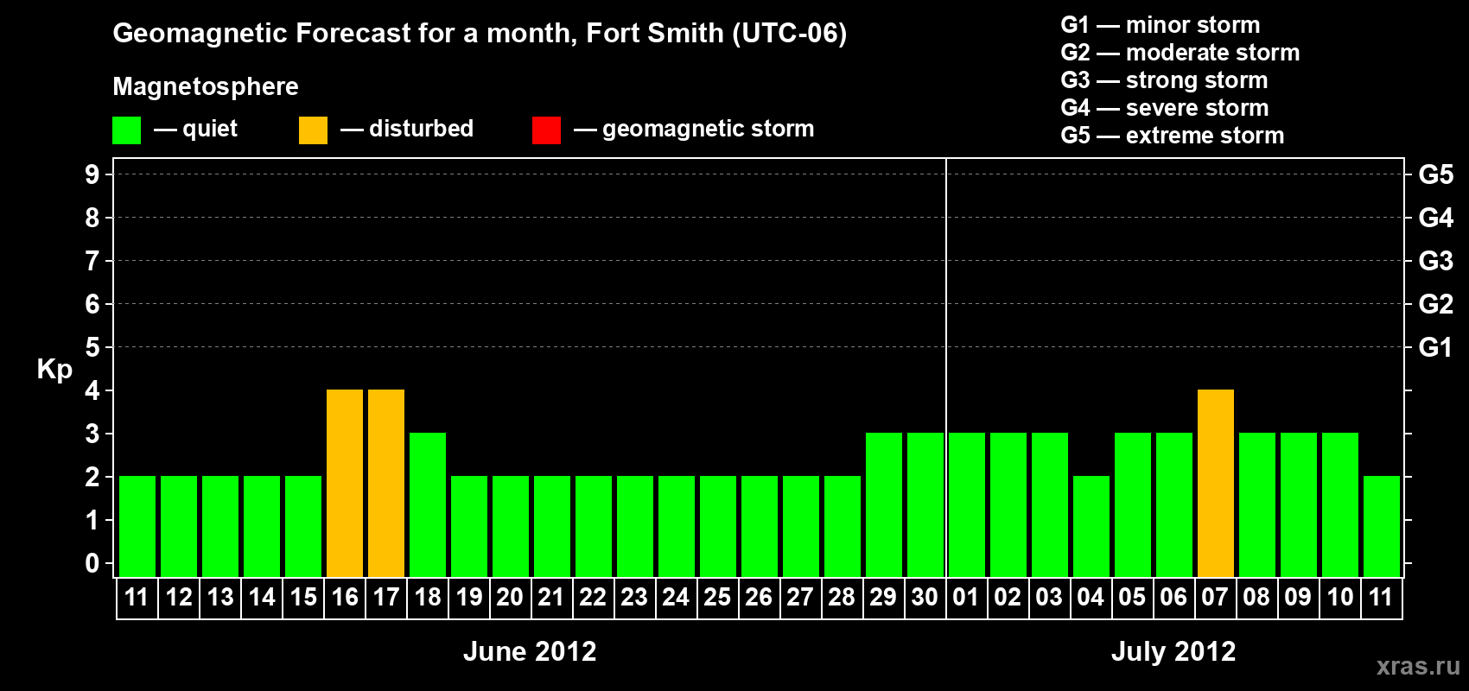Click the 'June 2012' month label
This screenshot has width=1469, height=691.
point(530,651)
